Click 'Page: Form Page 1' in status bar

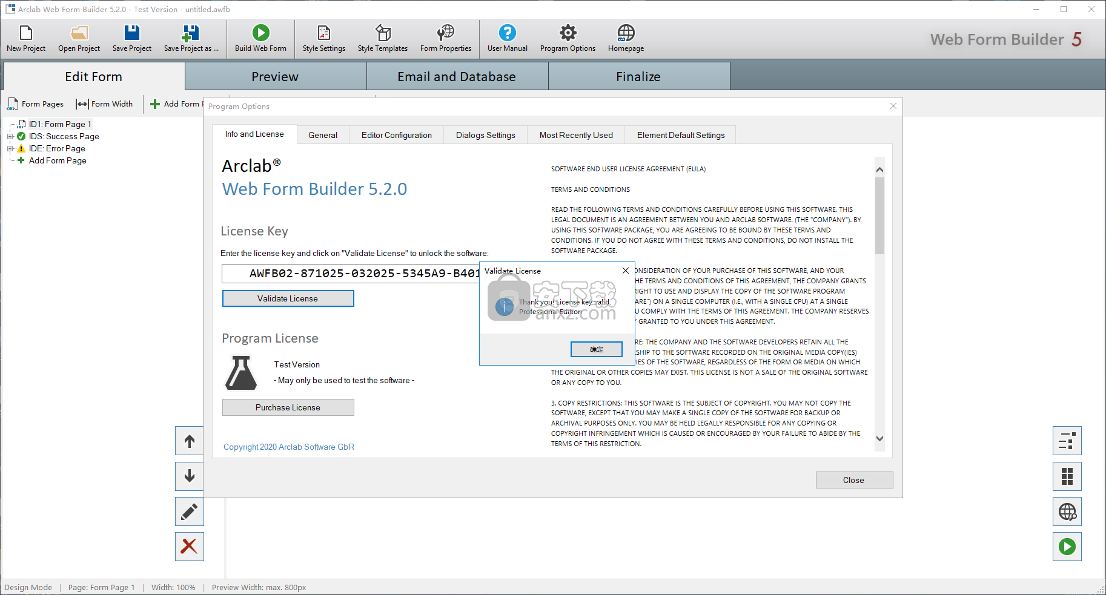[x=102, y=587]
